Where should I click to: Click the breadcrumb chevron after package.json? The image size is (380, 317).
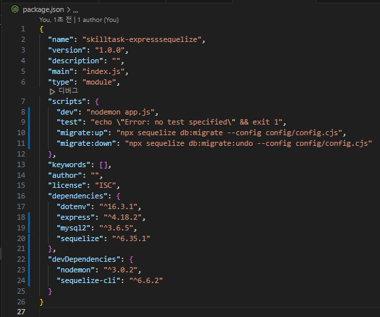69,10
